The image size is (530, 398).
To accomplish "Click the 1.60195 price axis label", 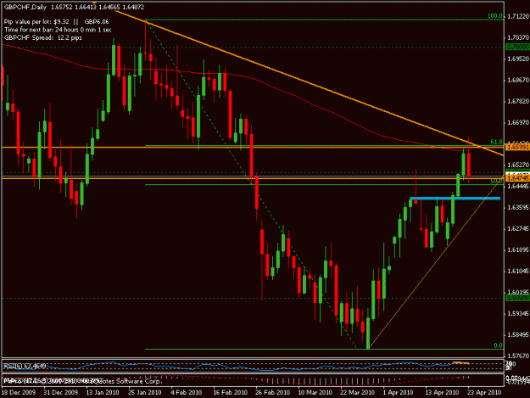I will (518, 292).
